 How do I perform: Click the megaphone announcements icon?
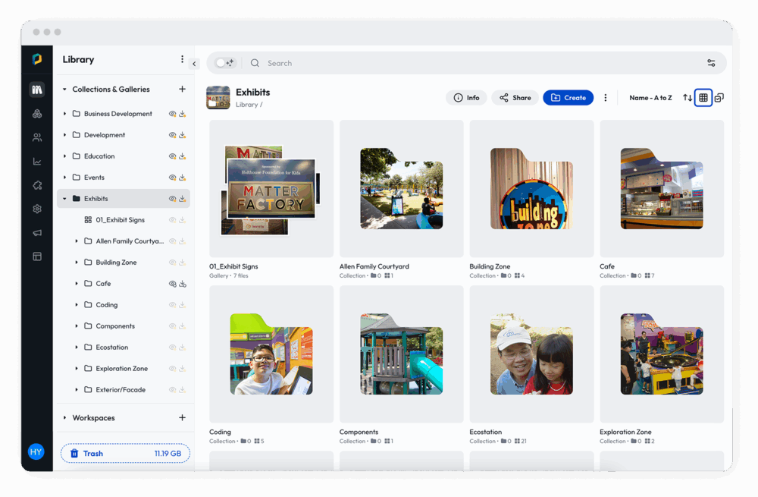36,233
